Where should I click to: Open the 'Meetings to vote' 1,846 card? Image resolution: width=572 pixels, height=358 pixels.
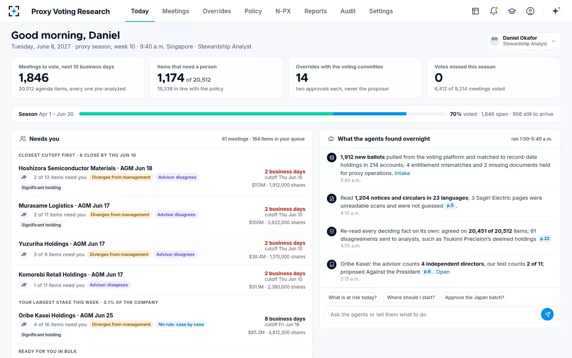[x=78, y=78]
